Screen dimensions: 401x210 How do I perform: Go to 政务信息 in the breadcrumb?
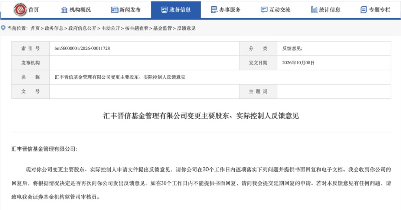coord(54,28)
